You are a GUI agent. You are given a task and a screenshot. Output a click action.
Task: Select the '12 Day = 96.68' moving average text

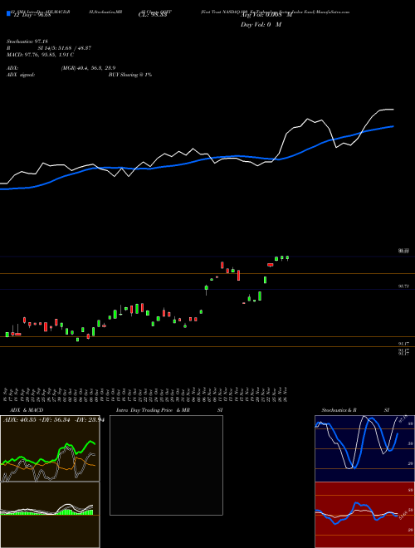pos(31,15)
